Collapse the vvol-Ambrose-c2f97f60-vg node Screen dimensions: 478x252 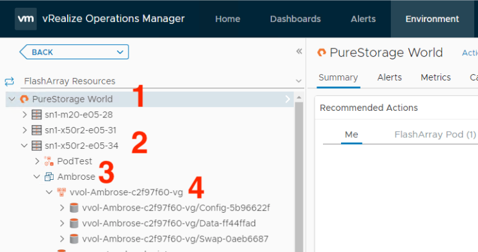coord(49,192)
